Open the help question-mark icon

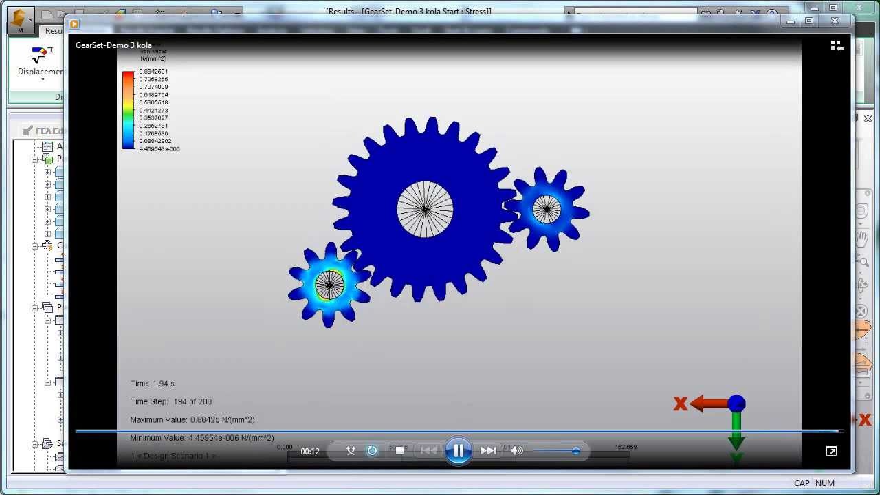[772, 12]
